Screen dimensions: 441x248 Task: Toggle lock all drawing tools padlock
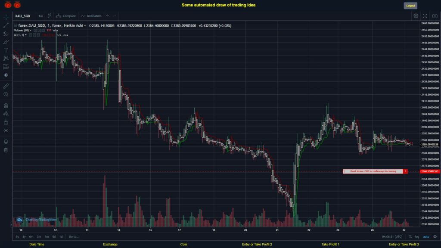6,122
